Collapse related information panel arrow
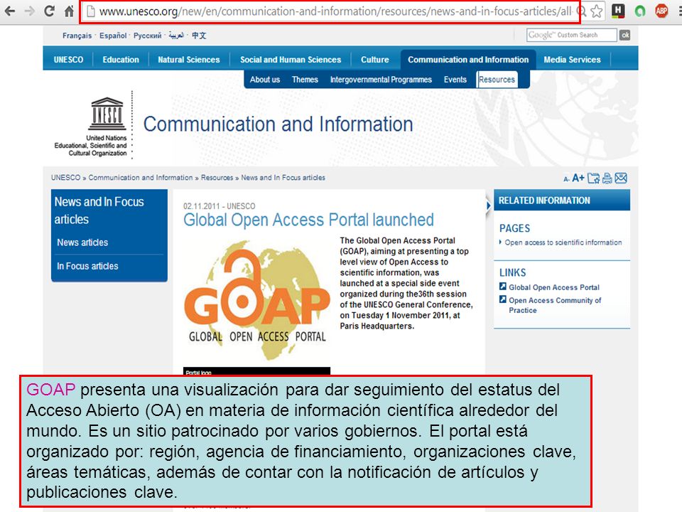 point(489,206)
